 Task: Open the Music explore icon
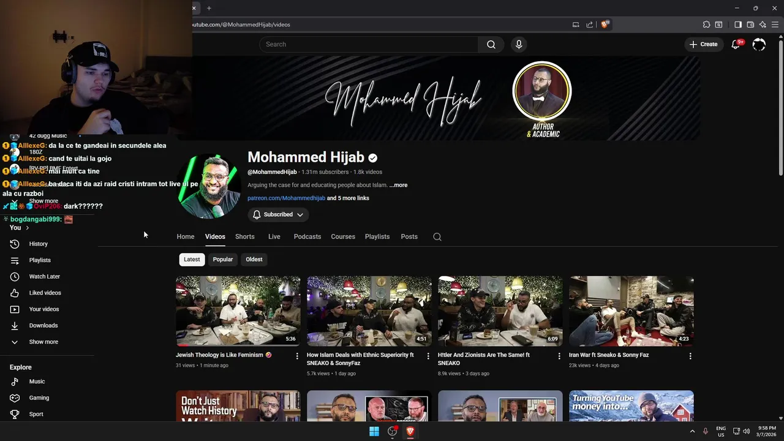(x=15, y=382)
